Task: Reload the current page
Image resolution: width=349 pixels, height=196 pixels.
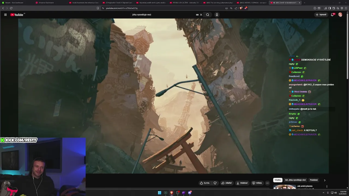Action: pos(11,8)
